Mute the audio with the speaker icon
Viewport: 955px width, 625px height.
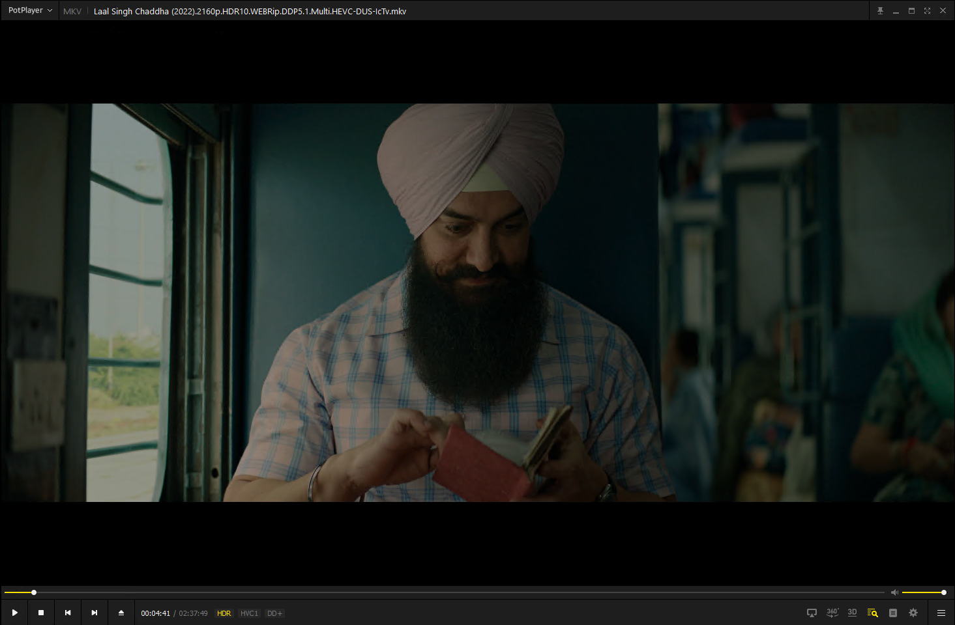[894, 592]
